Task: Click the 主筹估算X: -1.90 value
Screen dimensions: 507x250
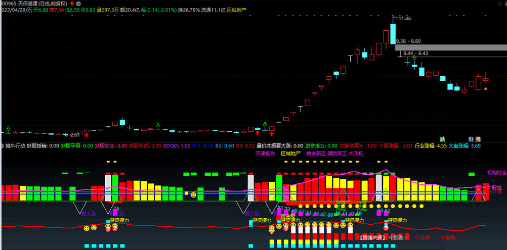Action: click(358, 146)
